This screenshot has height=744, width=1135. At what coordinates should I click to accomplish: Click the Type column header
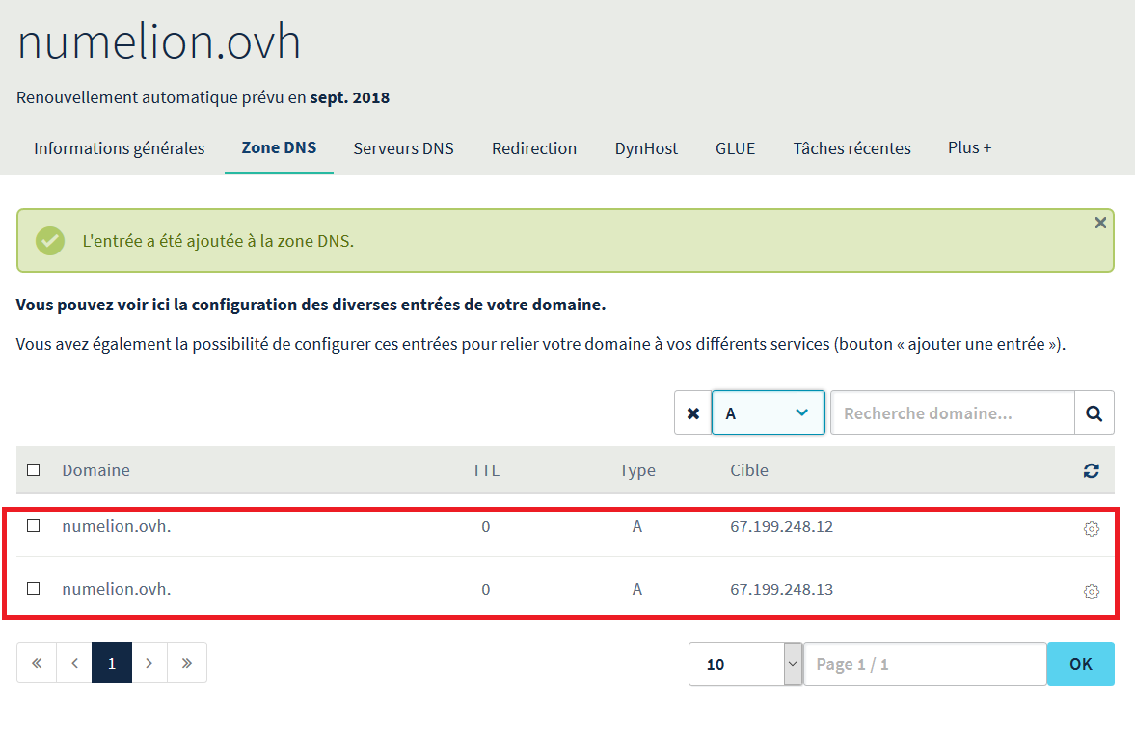[x=637, y=470]
